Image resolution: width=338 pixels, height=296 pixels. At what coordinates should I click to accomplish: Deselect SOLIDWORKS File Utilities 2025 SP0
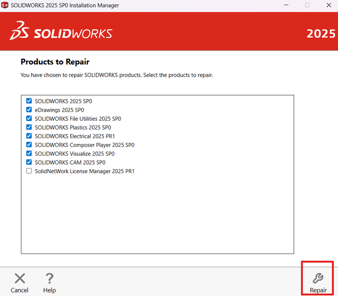click(29, 118)
